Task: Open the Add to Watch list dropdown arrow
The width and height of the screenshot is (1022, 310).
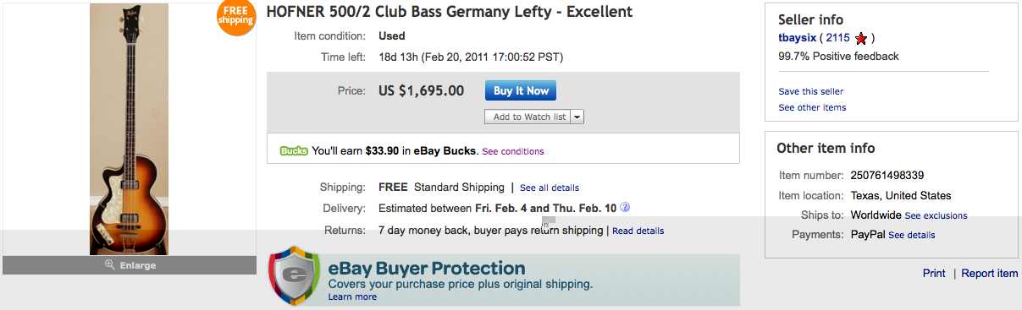Action: [x=577, y=117]
